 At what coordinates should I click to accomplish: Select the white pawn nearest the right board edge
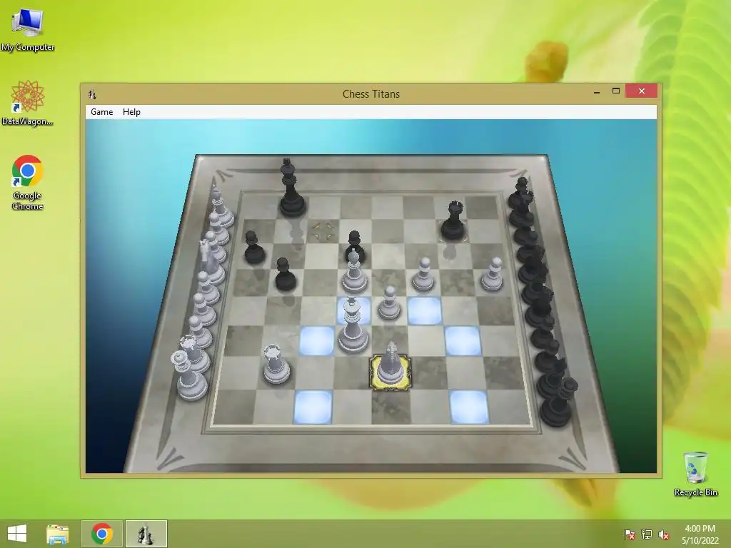(493, 275)
